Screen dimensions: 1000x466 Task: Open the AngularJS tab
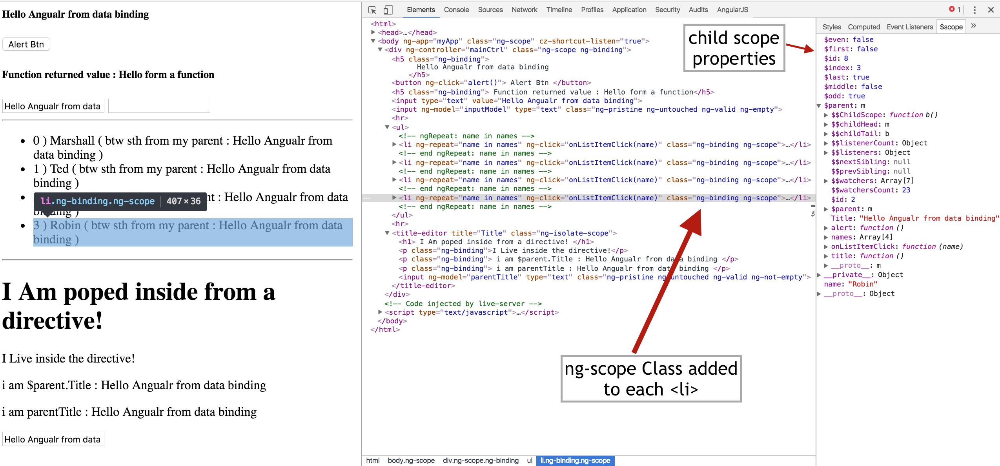click(732, 10)
